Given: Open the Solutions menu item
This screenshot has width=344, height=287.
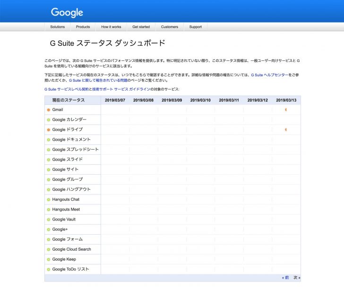Looking at the screenshot, I should [x=58, y=27].
